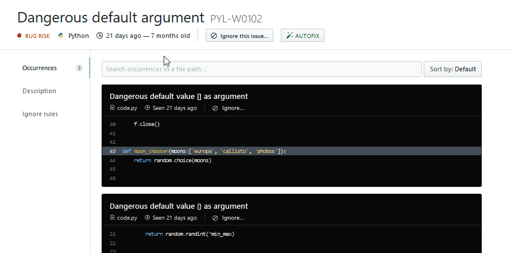Open the Description tab

(x=39, y=91)
